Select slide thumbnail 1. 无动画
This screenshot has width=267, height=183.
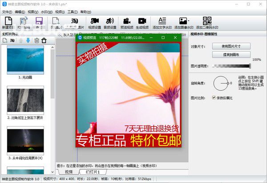coord(25,60)
